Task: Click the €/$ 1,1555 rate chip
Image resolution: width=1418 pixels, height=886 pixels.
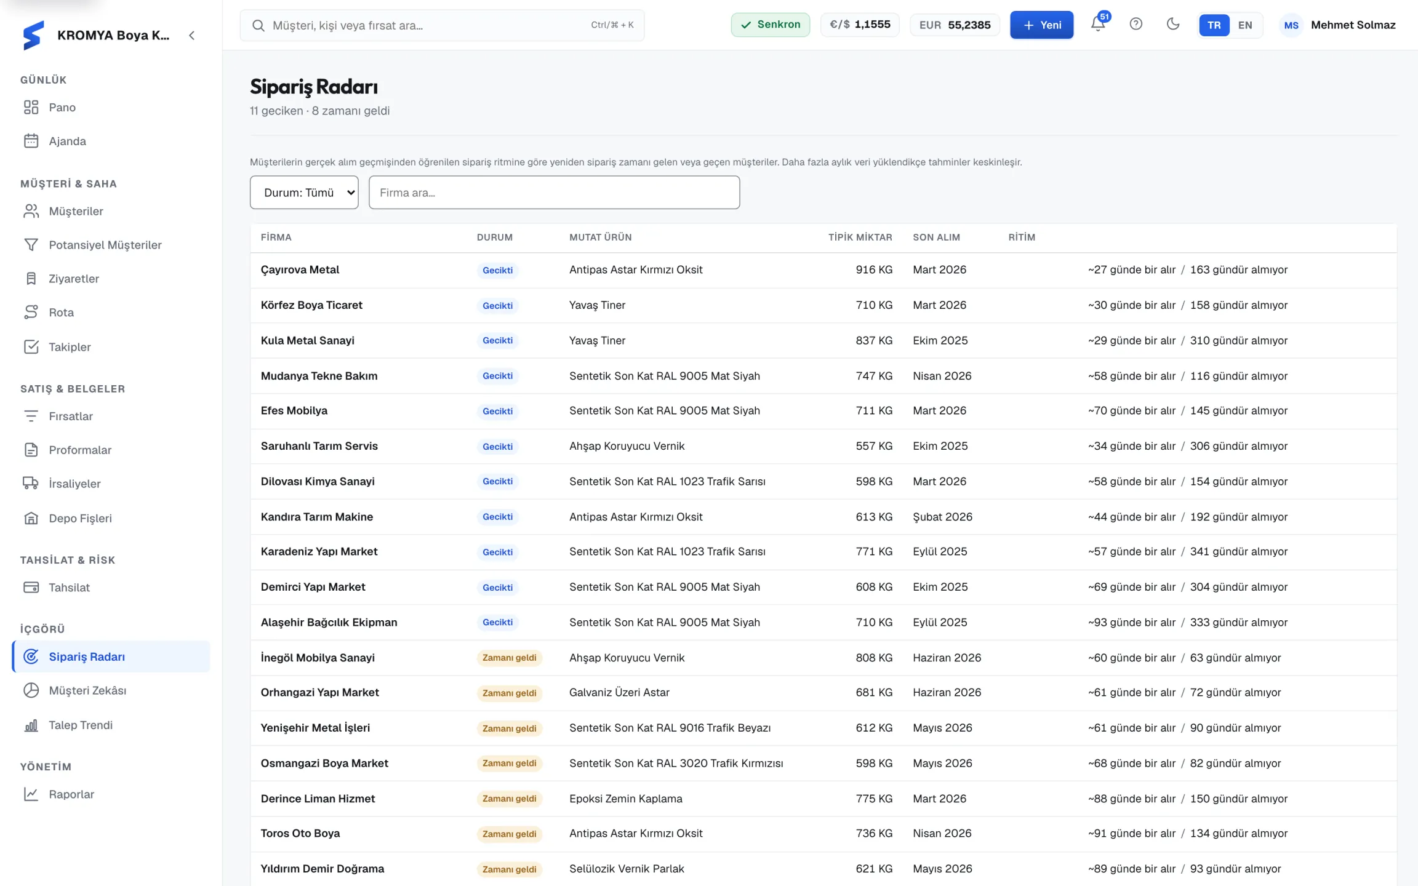Action: click(860, 25)
